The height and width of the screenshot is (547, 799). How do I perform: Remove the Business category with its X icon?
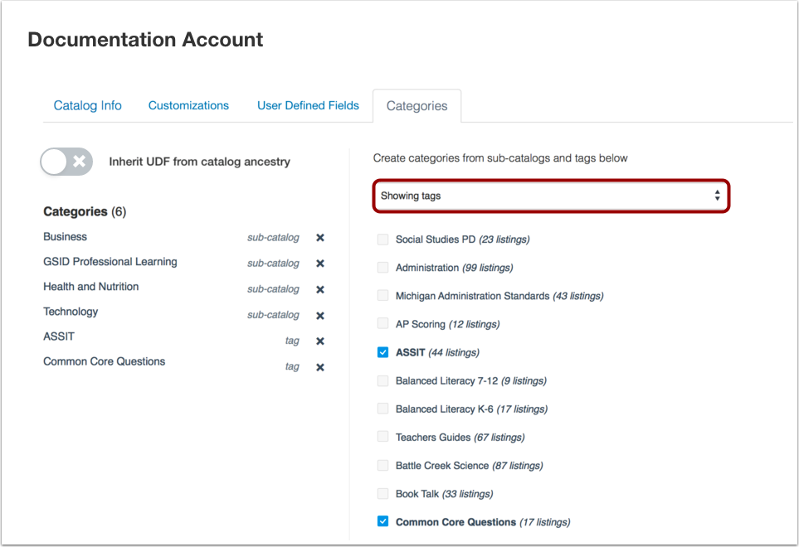(x=319, y=238)
